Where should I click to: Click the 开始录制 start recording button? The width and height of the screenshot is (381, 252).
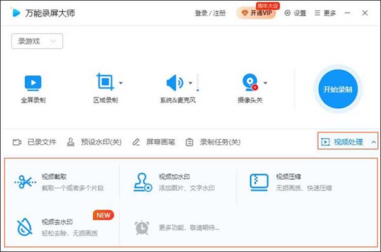(338, 89)
